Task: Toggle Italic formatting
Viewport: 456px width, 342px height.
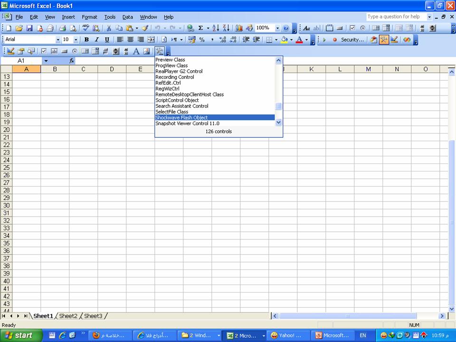Action: pyautogui.click(x=96, y=39)
